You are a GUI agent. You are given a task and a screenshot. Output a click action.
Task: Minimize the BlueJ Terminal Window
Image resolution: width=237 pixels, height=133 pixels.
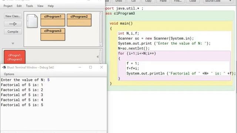pos(80,67)
